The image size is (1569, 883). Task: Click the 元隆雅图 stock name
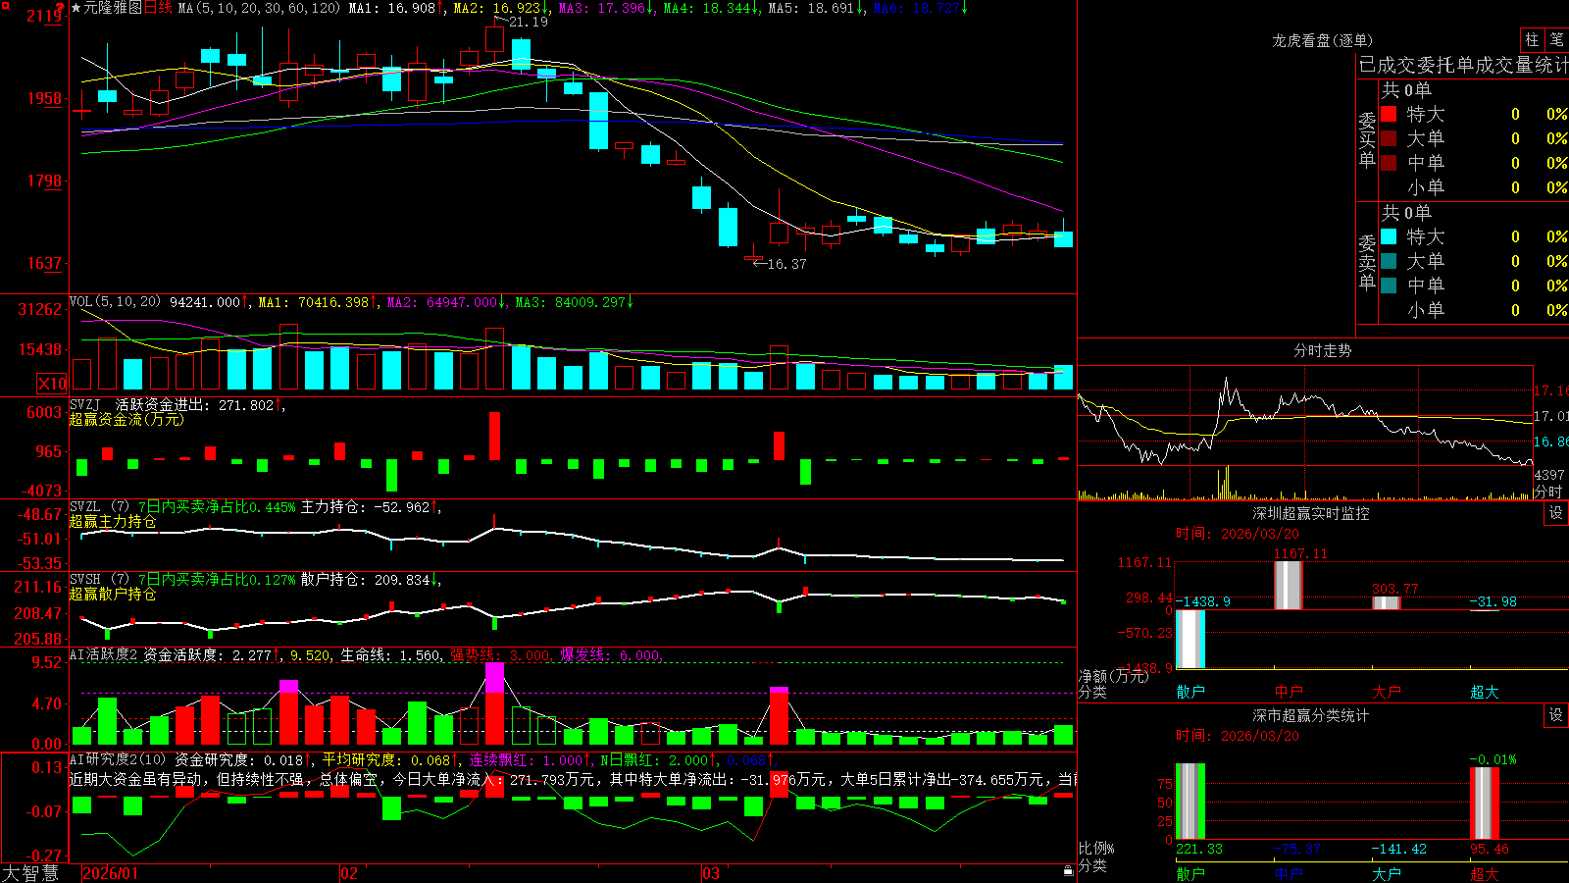click(x=113, y=8)
